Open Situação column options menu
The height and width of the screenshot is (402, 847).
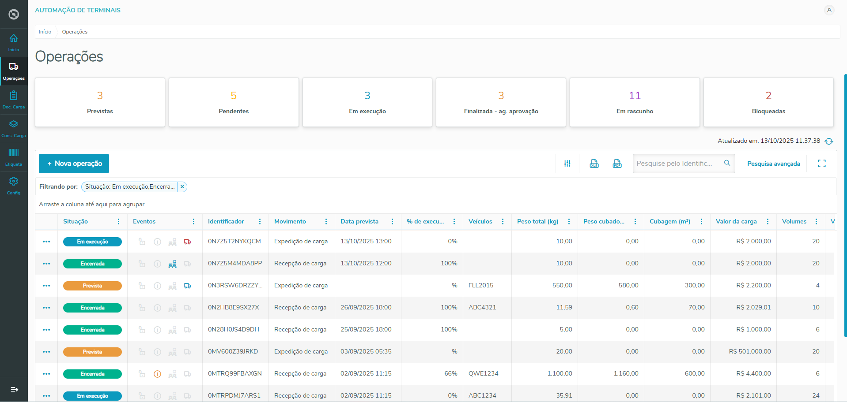[x=118, y=222]
